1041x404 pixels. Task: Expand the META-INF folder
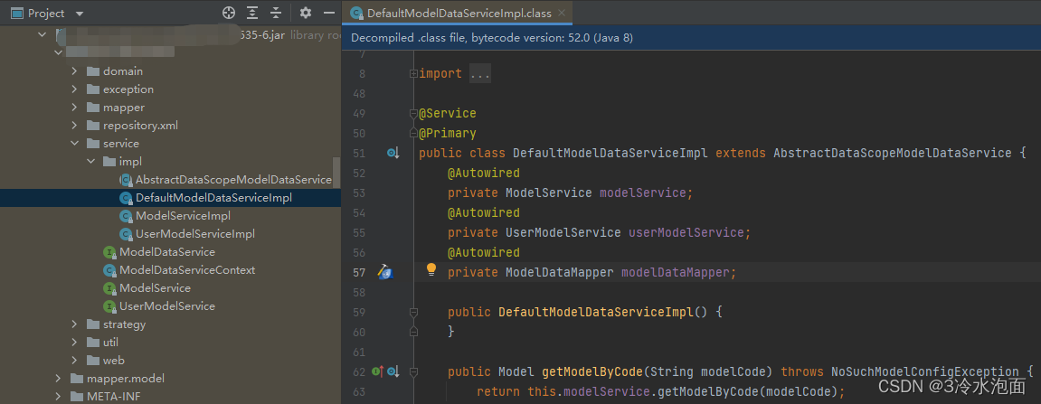coord(59,397)
